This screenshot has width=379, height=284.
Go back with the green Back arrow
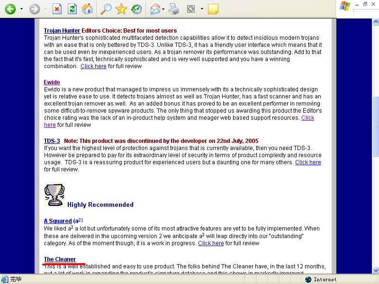point(10,9)
